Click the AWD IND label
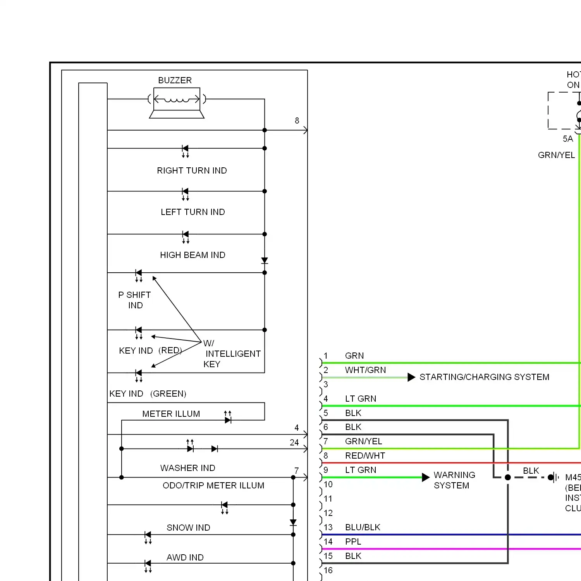The image size is (581, 581). (185, 557)
